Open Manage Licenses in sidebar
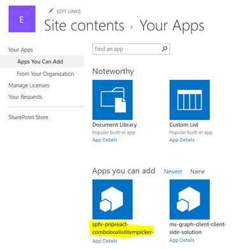Viewport: 234px width, 250px height. [x=29, y=86]
